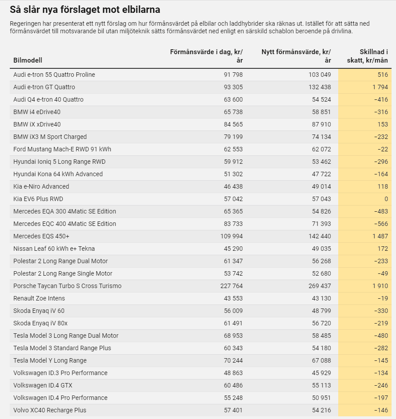Viewport: 396px width, 419px height.
Task: Click the Bilmodell column header
Action: click(28, 60)
